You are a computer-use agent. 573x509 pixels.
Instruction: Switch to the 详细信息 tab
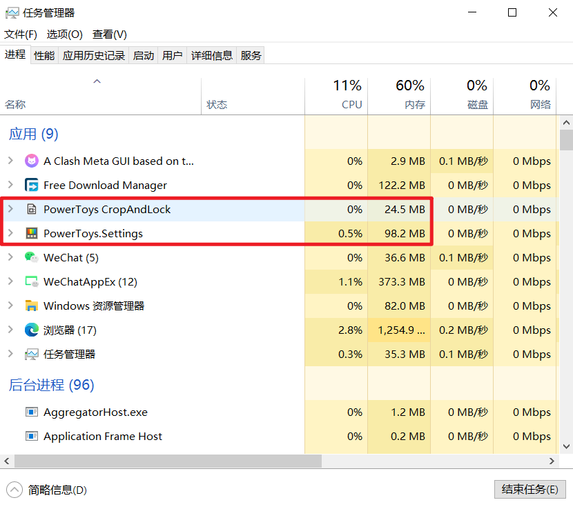coord(211,55)
